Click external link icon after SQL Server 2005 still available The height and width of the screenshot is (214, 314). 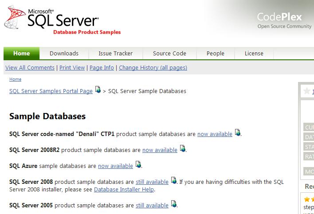[174, 204]
